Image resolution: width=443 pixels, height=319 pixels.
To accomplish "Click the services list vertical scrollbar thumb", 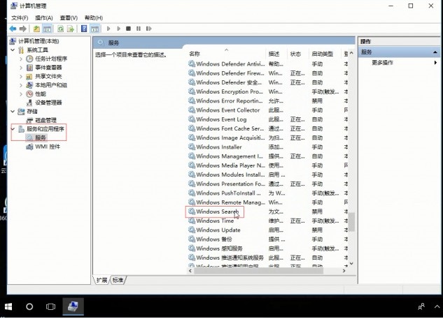I will pyautogui.click(x=351, y=222).
